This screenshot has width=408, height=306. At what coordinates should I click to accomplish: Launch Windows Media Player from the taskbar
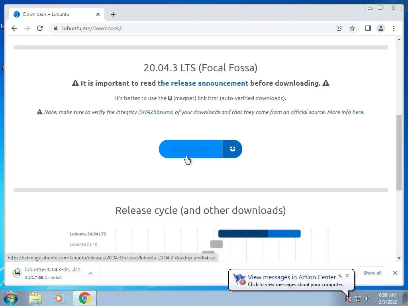59,298
